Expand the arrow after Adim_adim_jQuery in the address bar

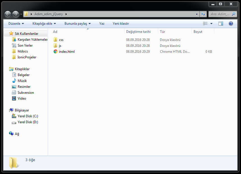pyautogui.click(x=66, y=14)
